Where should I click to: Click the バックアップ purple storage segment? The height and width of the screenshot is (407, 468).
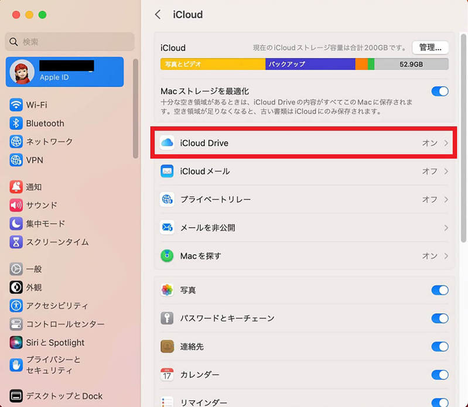point(310,64)
